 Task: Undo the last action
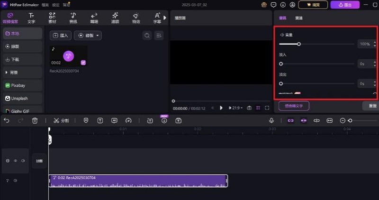7,120
